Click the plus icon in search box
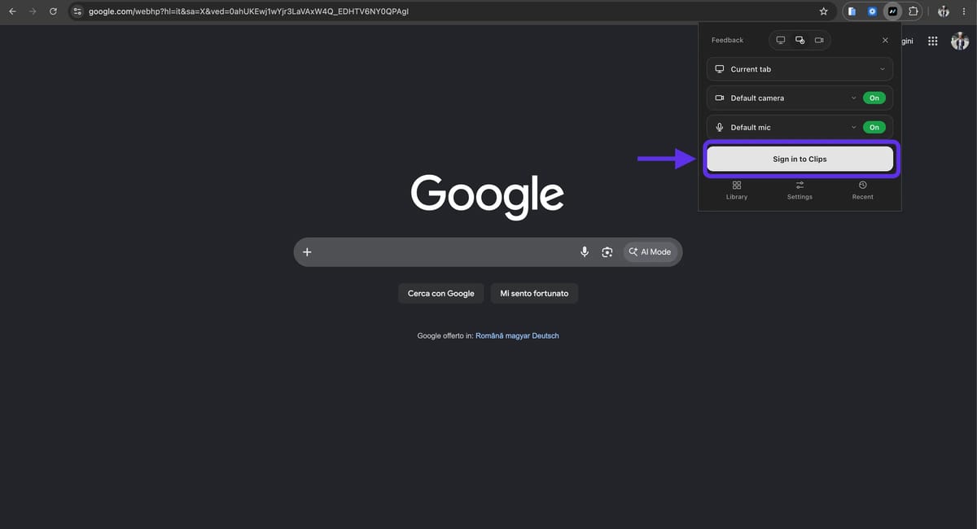The image size is (977, 529). coord(307,252)
